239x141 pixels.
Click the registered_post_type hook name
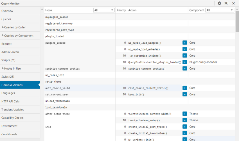60,30
